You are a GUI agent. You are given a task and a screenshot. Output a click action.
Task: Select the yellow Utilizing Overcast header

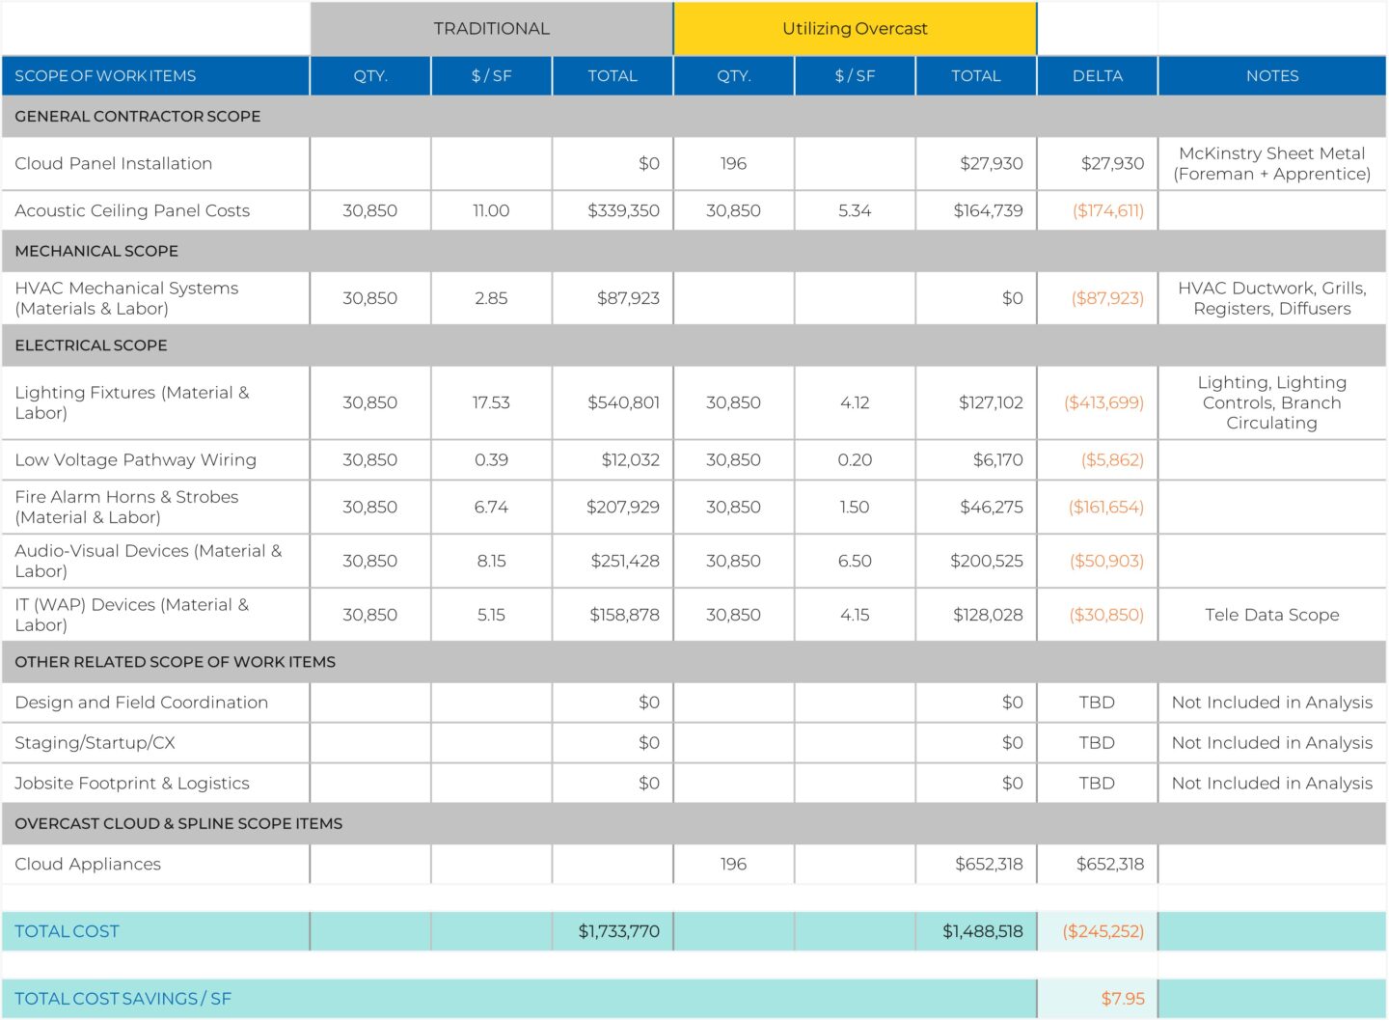pyautogui.click(x=855, y=29)
